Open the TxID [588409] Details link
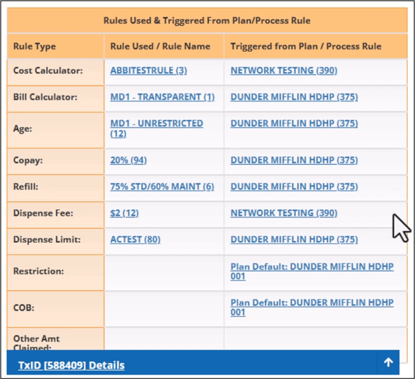Viewport: 415px width, 379px height. [71, 365]
